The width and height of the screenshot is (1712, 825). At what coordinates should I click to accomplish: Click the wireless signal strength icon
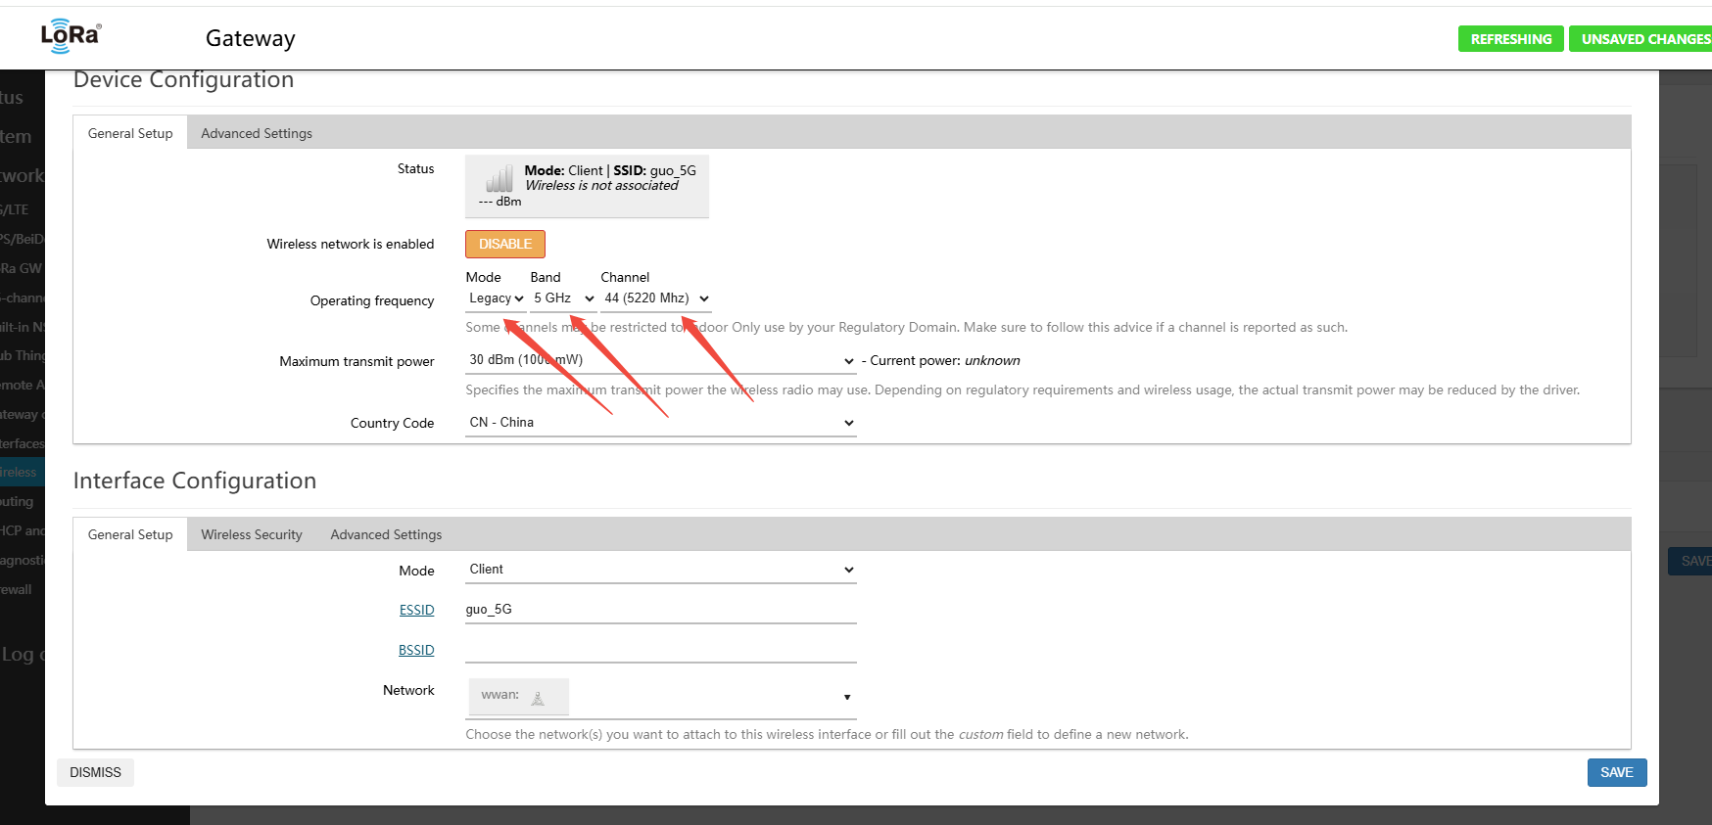click(499, 179)
